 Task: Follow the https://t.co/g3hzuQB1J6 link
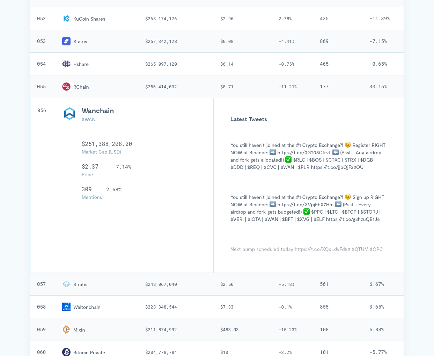(x=353, y=219)
